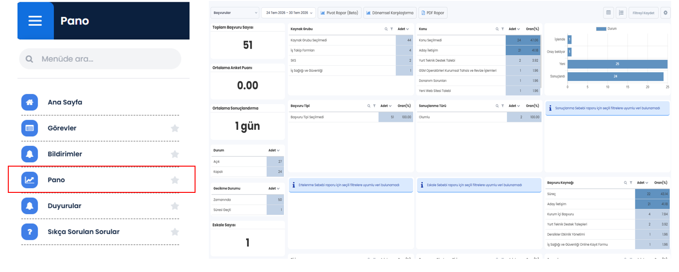This screenshot has height=272, width=679.
Task: Search in Kaynak Grubu table
Action: click(386, 29)
